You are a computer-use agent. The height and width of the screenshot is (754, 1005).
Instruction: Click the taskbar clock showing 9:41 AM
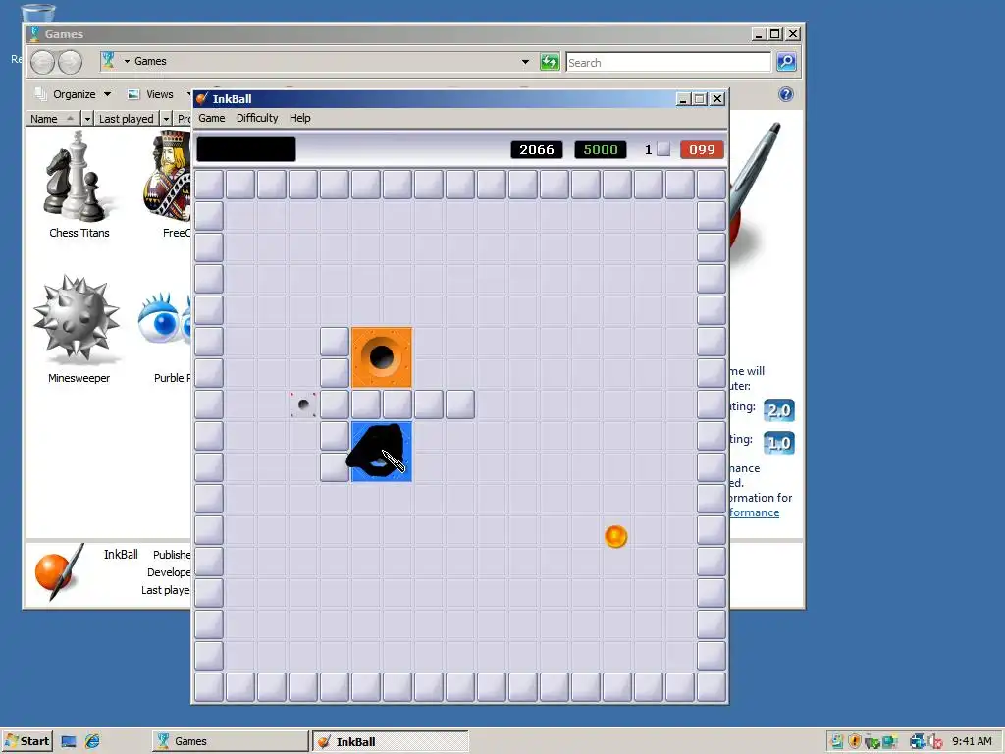click(x=972, y=741)
